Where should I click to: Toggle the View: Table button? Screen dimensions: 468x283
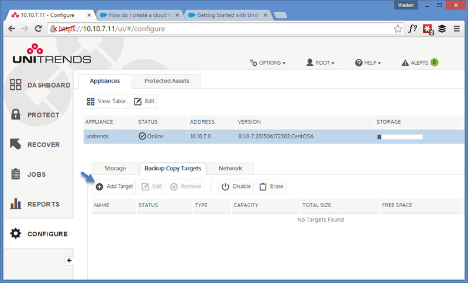pyautogui.click(x=106, y=102)
